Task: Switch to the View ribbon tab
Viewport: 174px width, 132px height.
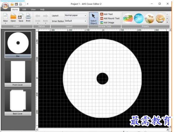Action: pos(33,10)
